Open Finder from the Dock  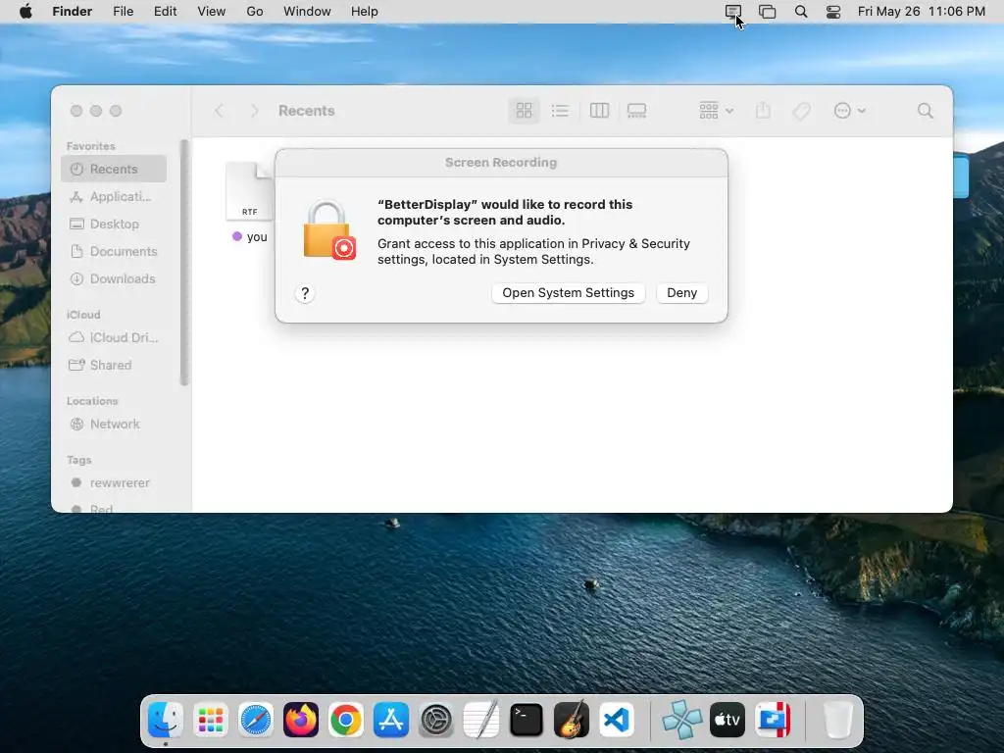point(165,720)
